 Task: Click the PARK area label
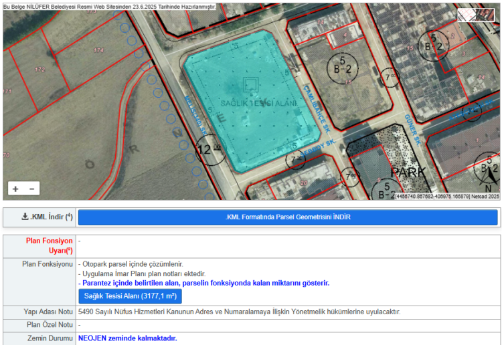(x=408, y=172)
